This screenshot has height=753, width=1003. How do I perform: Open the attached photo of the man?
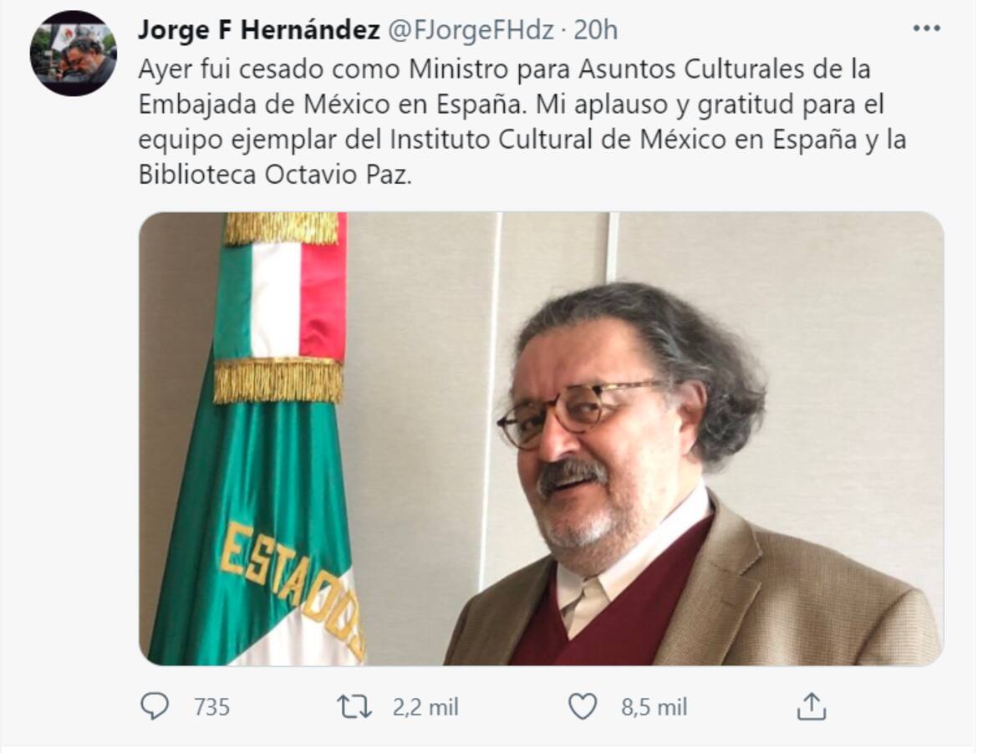[x=541, y=439]
